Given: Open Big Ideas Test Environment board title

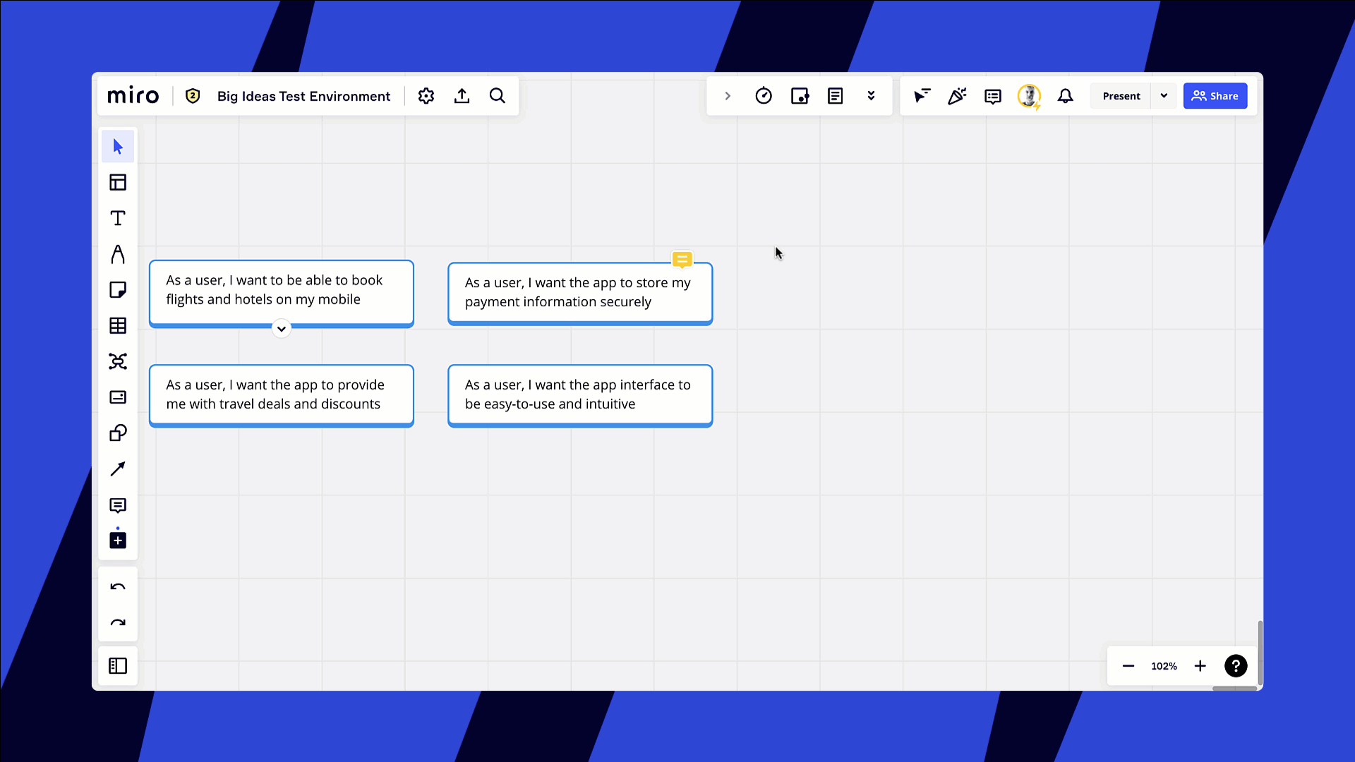Looking at the screenshot, I should coord(303,96).
